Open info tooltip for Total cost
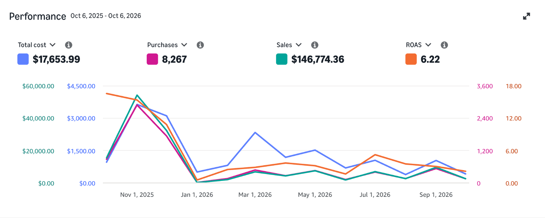 coord(69,45)
